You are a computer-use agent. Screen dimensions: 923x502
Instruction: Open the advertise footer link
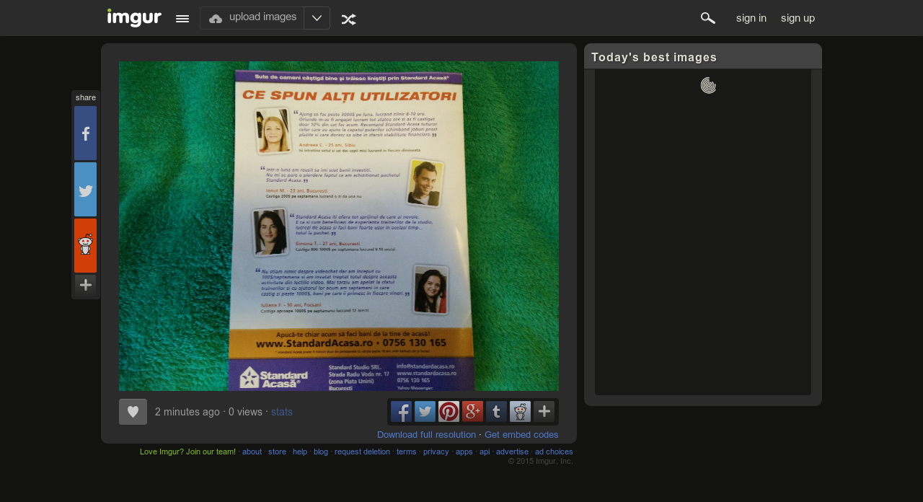click(x=512, y=452)
